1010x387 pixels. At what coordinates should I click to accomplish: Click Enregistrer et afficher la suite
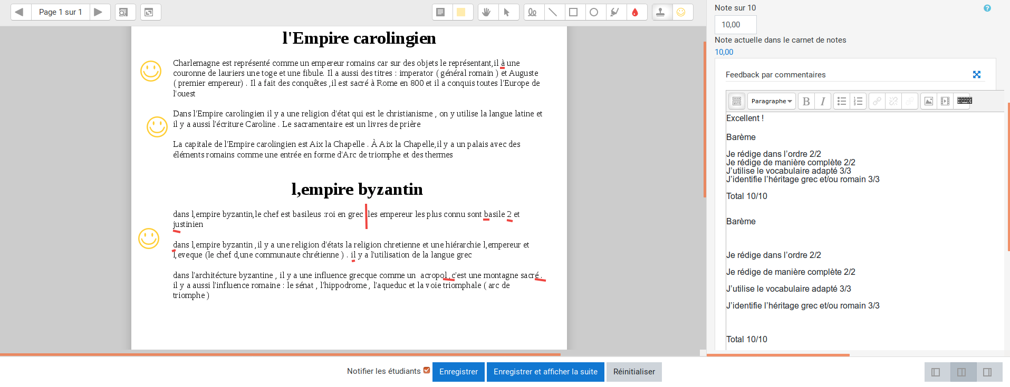545,372
